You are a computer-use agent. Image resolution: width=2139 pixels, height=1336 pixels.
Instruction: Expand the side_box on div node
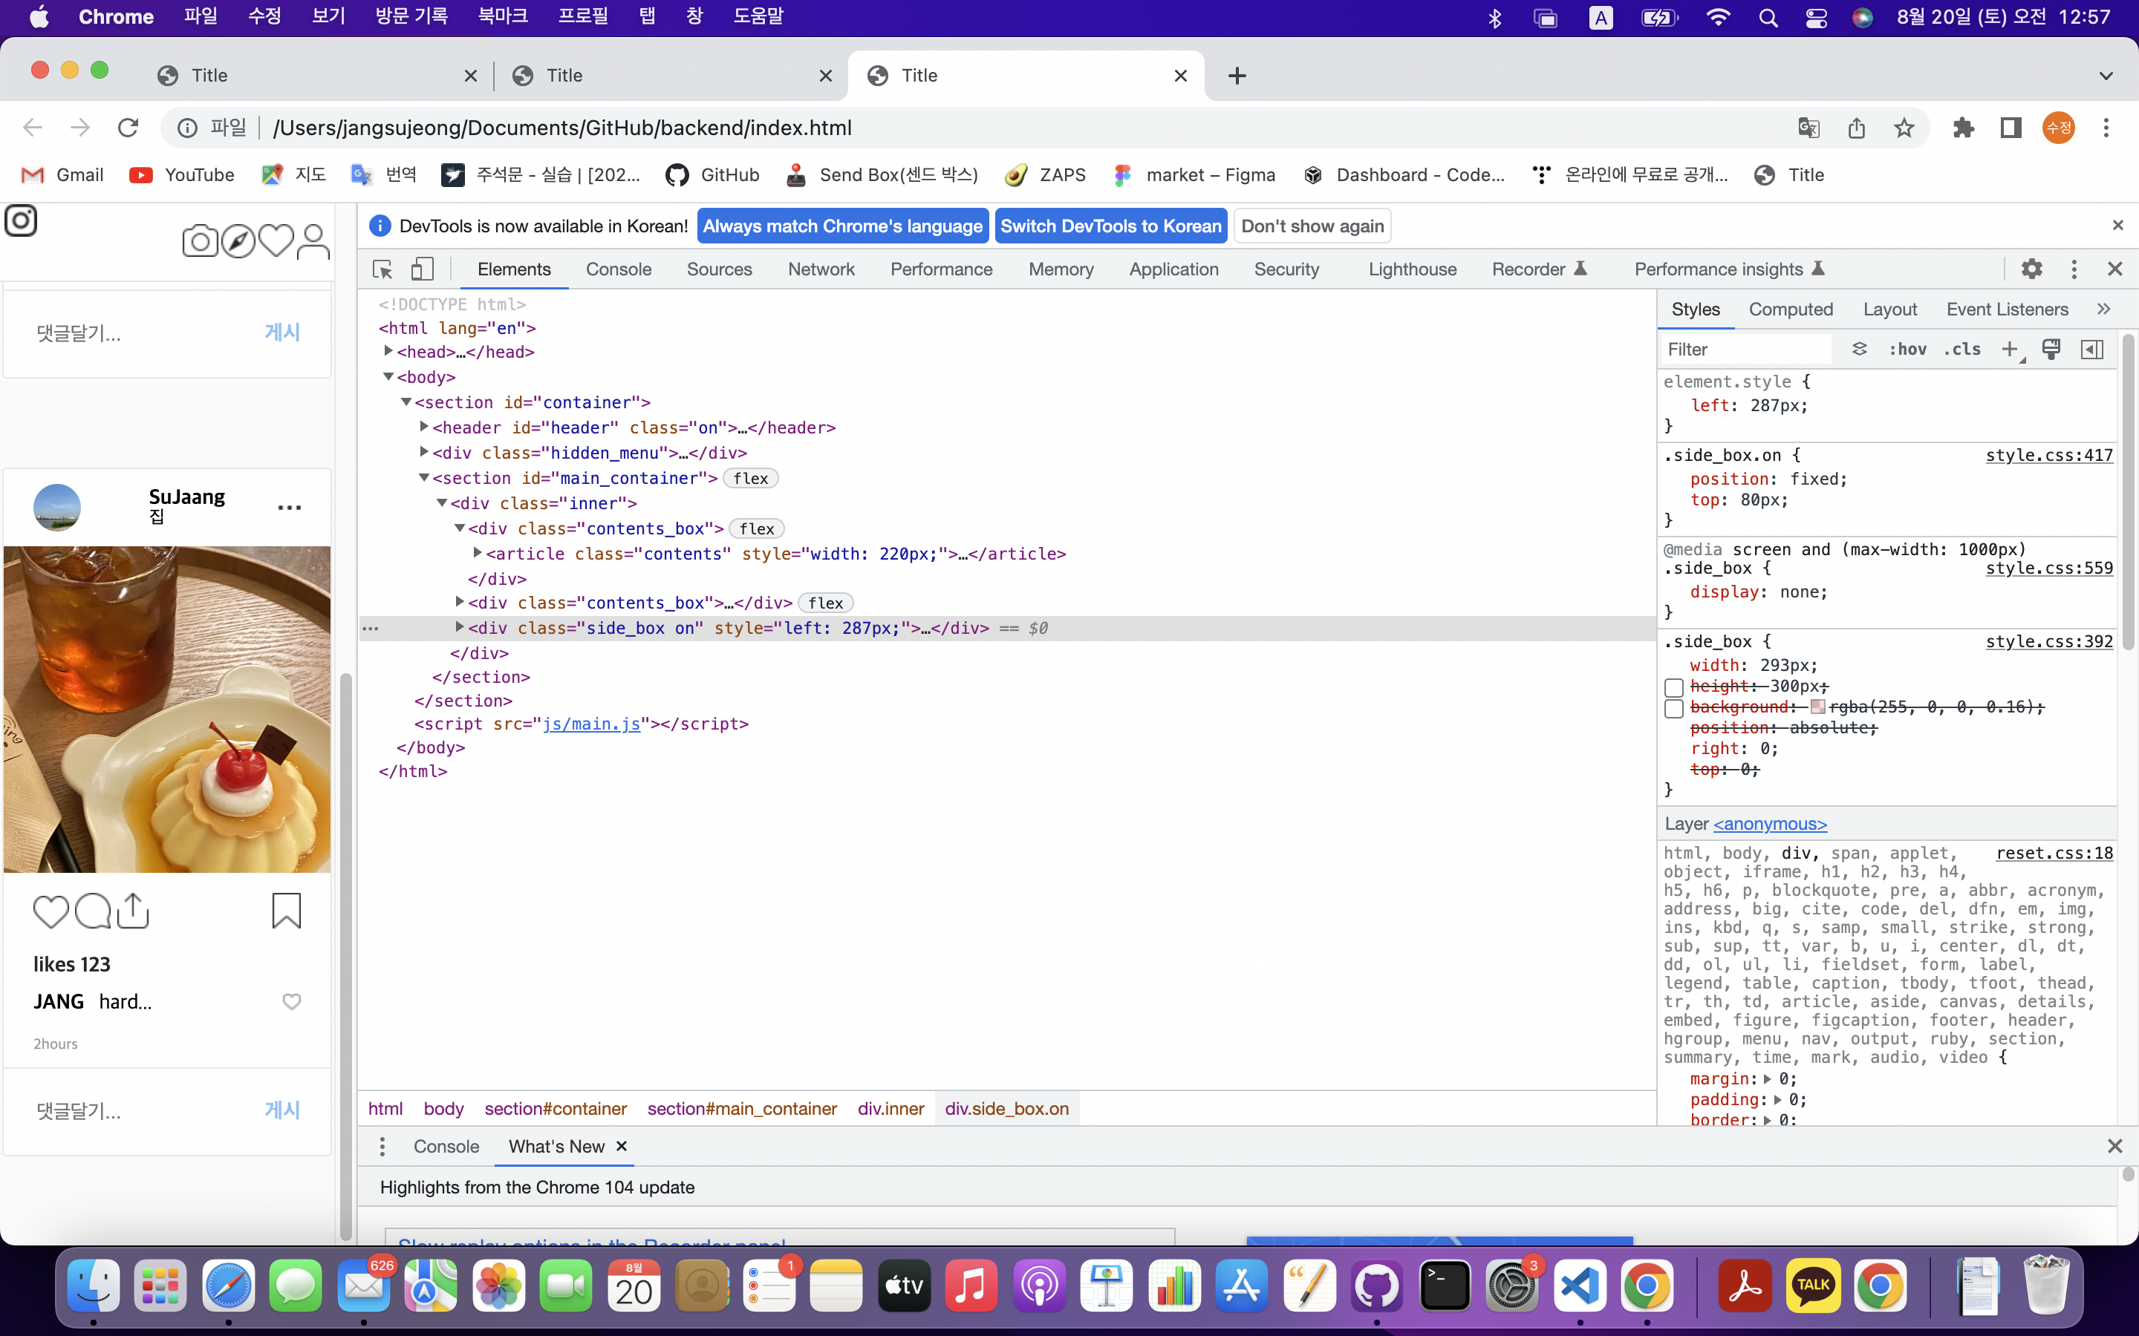460,626
